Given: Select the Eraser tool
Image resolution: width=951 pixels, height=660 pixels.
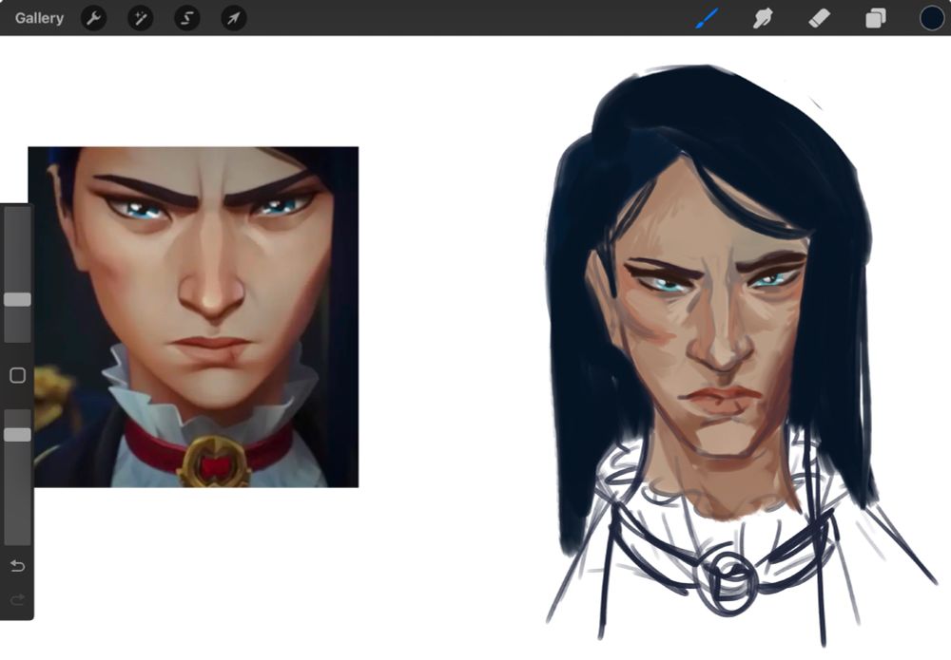Looking at the screenshot, I should coord(819,19).
